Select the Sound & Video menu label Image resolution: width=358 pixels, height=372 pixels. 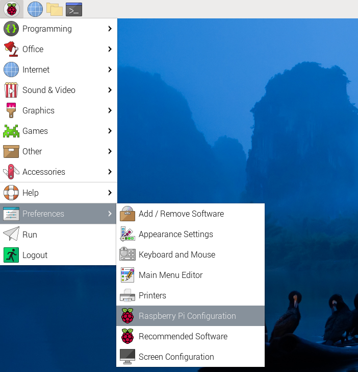pos(49,90)
